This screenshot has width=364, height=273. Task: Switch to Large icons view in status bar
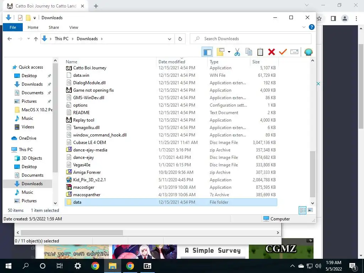coord(310,210)
